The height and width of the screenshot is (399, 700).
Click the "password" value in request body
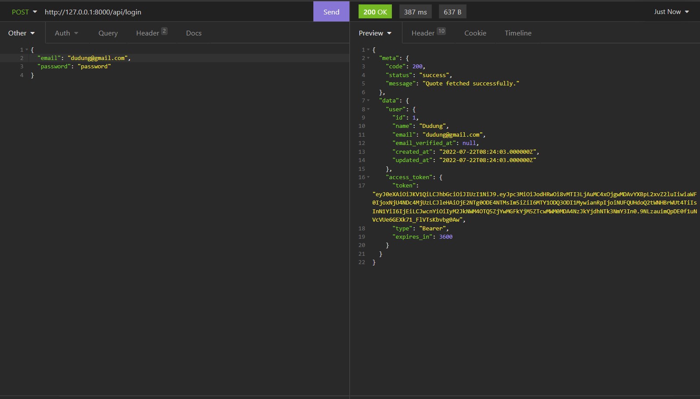pos(94,67)
